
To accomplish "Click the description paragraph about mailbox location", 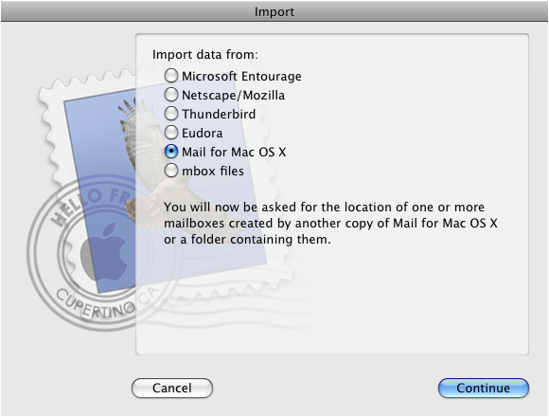I will click(x=330, y=224).
